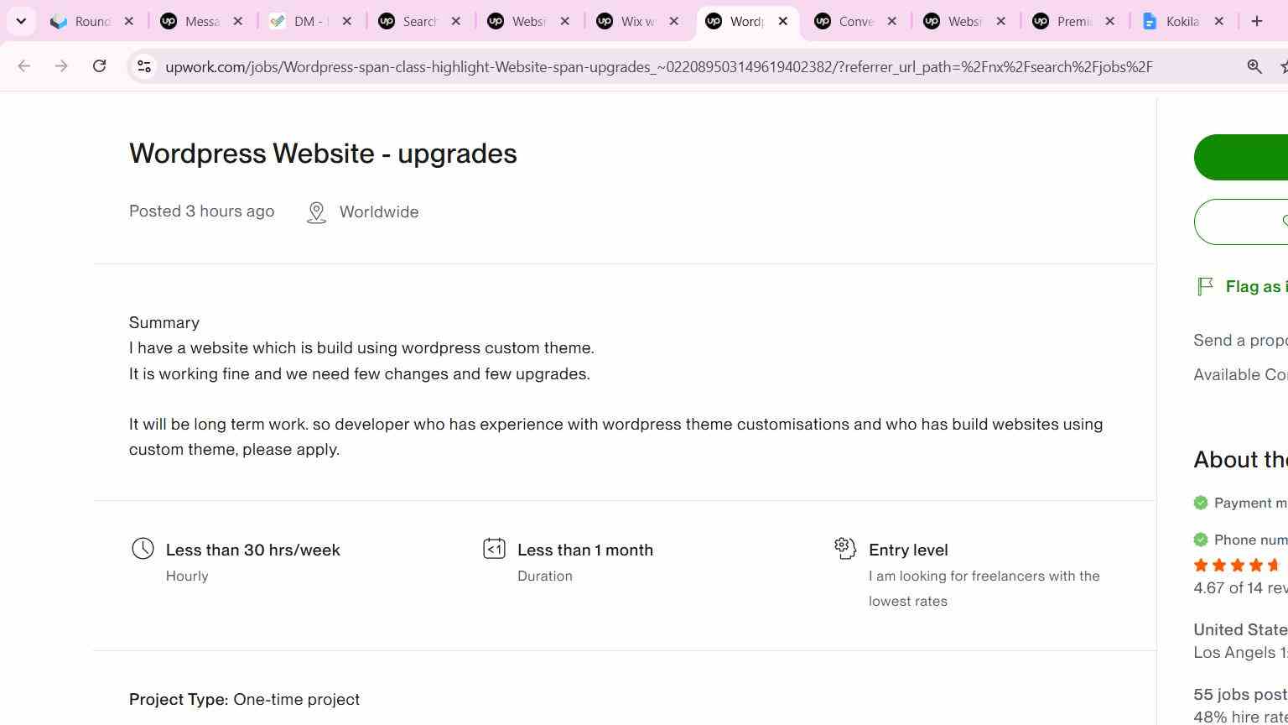Click the outlined Save job button

pos(1241,222)
